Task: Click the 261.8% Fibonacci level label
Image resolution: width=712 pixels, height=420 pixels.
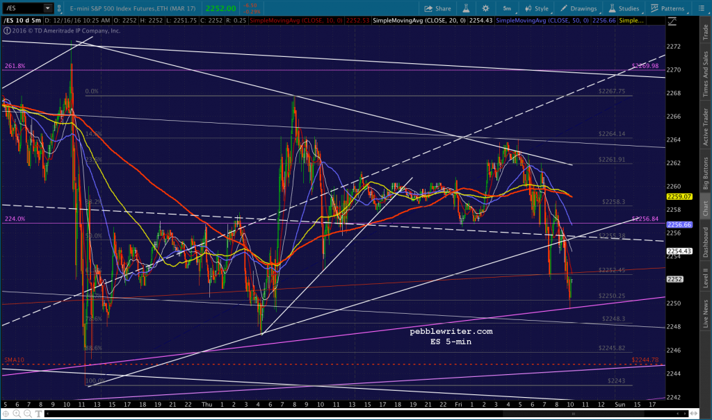Action: 15,66
